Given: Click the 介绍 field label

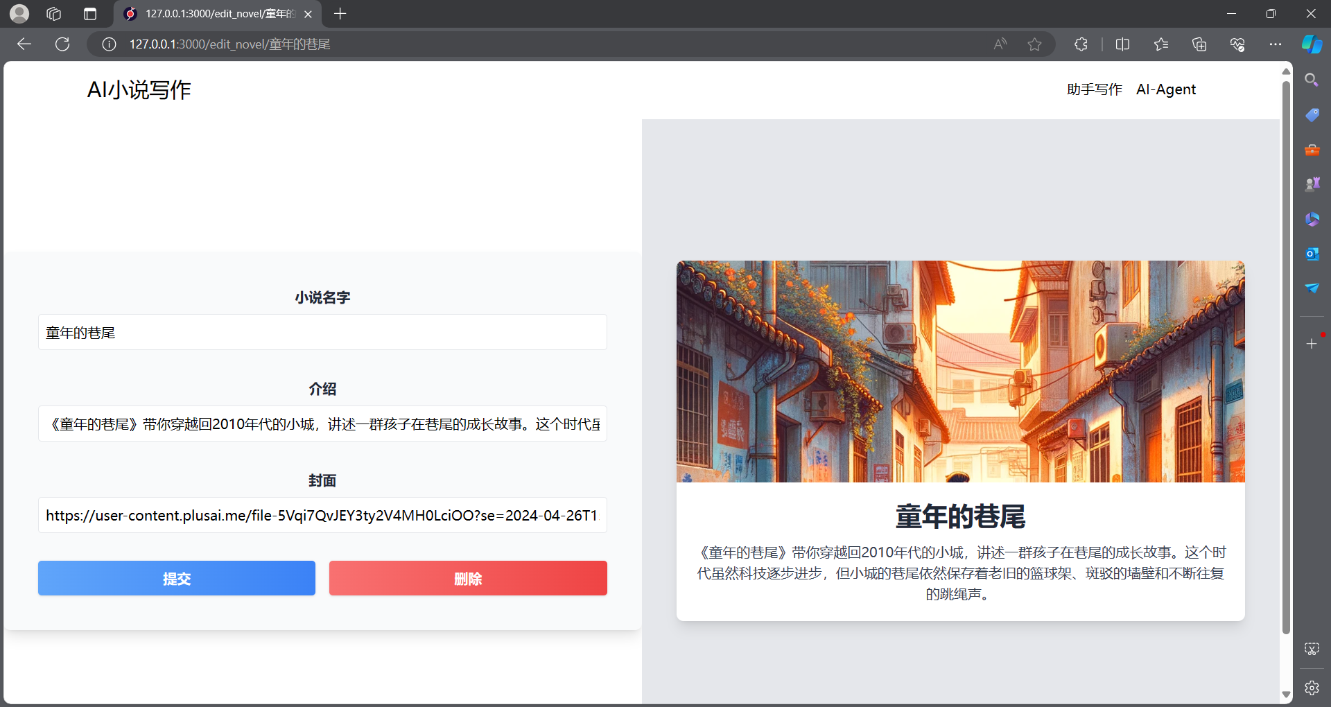Looking at the screenshot, I should 322,389.
